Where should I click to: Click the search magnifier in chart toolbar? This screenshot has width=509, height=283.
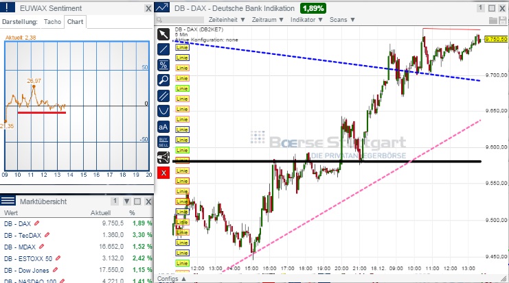click(x=159, y=20)
